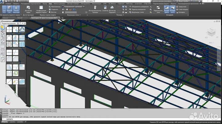
Task: Open Tool palettes (Инструментальные палитры)
Action: pyautogui.click(x=95, y=10)
